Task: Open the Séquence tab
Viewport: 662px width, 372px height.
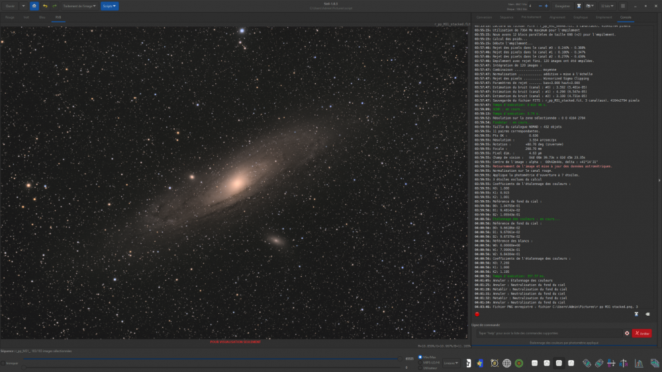Action: pyautogui.click(x=506, y=17)
